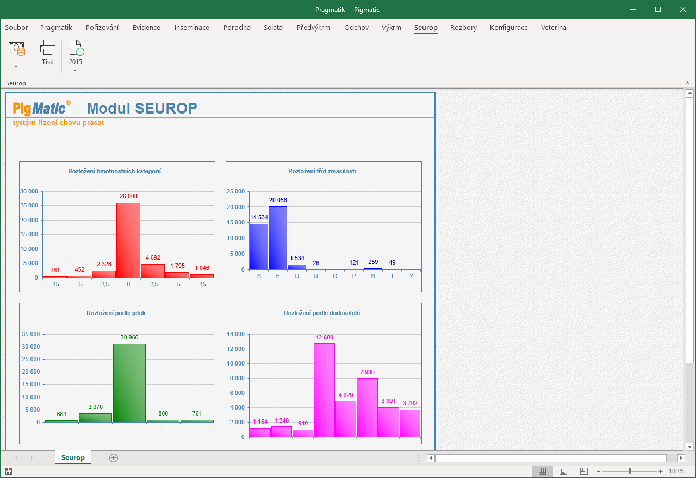Image resolution: width=696 pixels, height=478 pixels.
Task: Select the Předvýkrm tab
Action: (313, 28)
